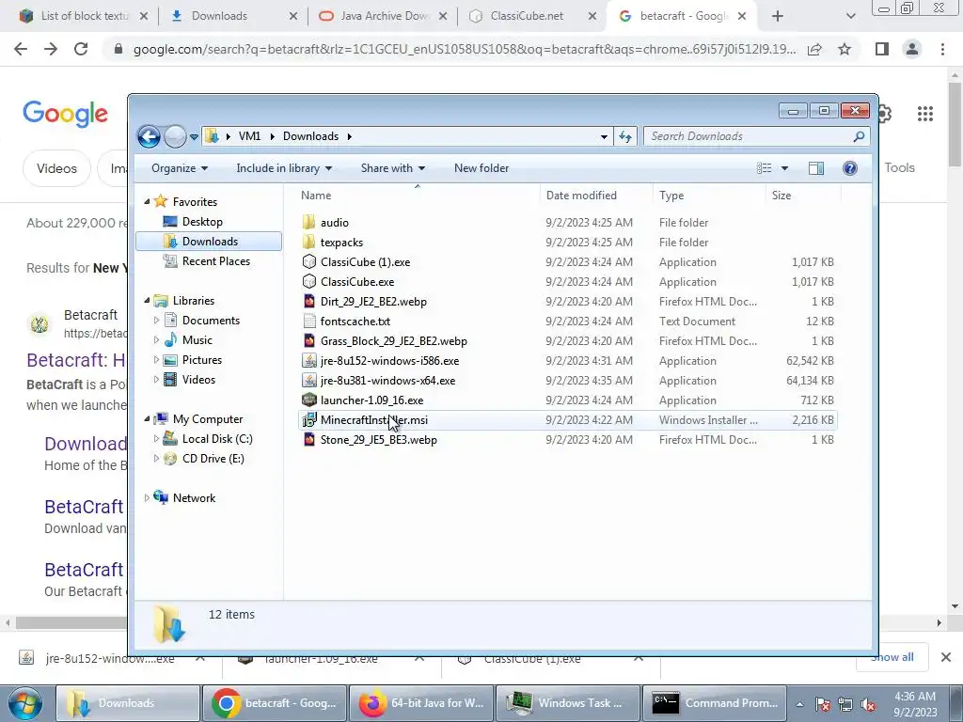963x722 pixels.
Task: Sort by the Size column header
Action: 803,196
